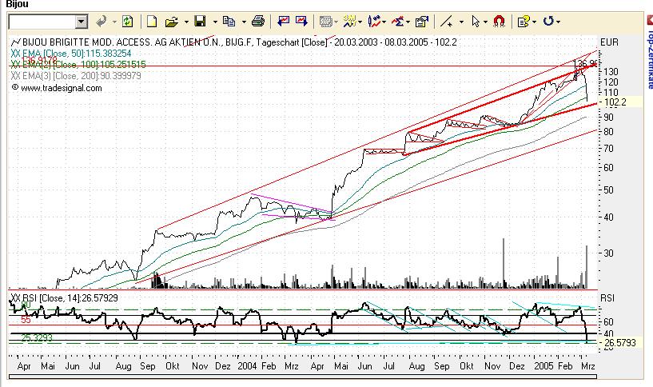Toggle the red magnet snap tool
This screenshot has height=387, width=653.
(499, 22)
